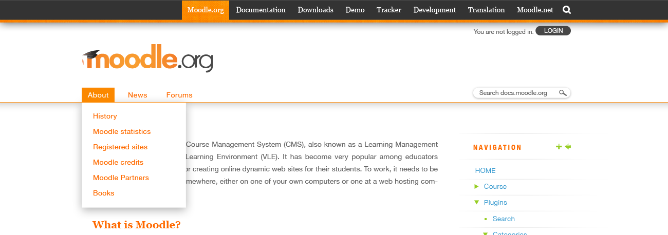Open the Forums menu

[x=179, y=95]
